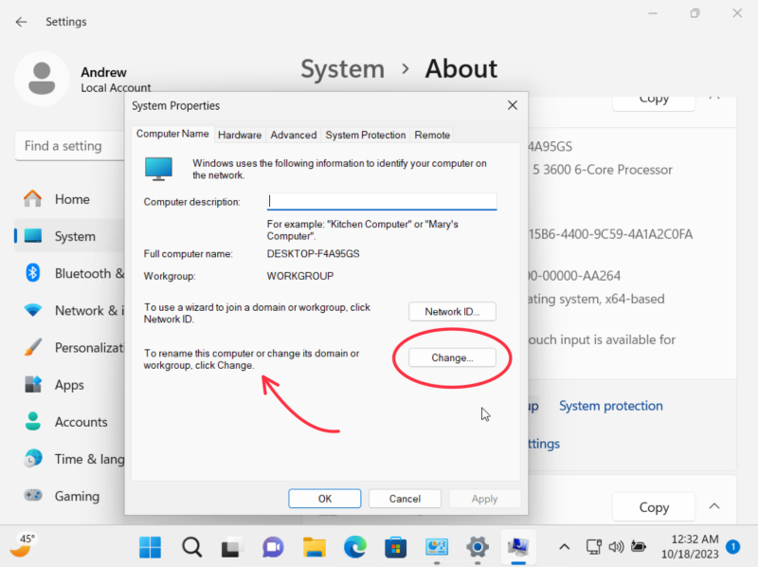Screen dimensions: 758x567
Task: Click the Computer description text field
Action: coord(382,201)
